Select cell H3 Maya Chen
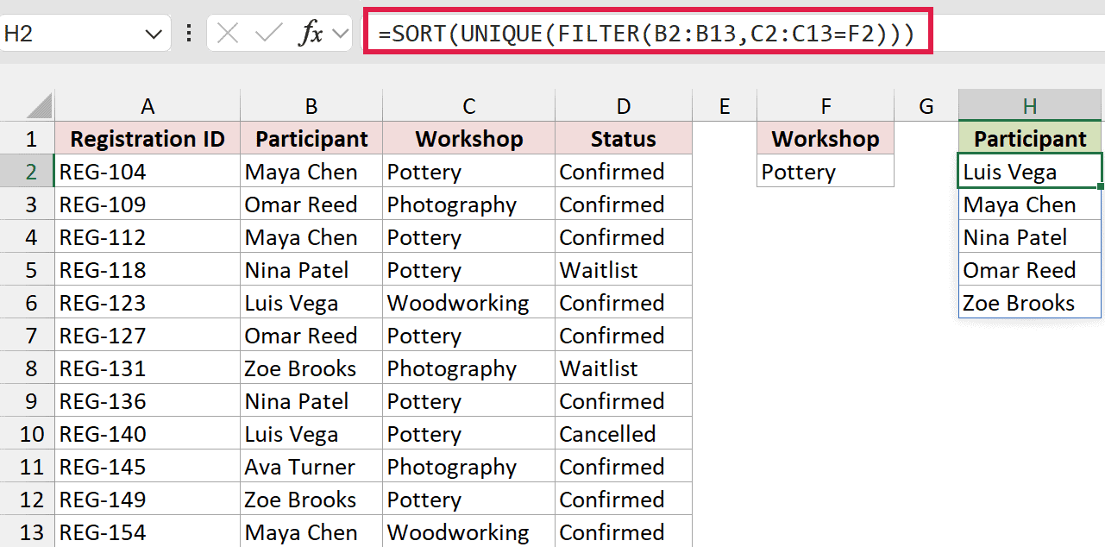The width and height of the screenshot is (1105, 547). [x=1030, y=204]
